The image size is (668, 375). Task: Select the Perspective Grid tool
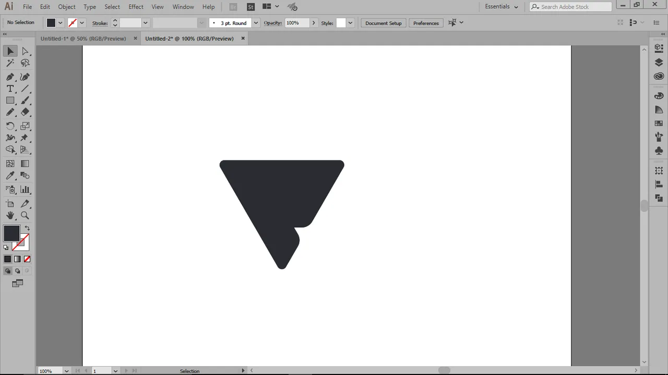click(x=25, y=150)
